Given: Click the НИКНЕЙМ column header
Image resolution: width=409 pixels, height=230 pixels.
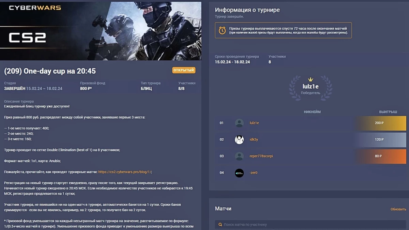Looking at the screenshot, I should [312, 112].
